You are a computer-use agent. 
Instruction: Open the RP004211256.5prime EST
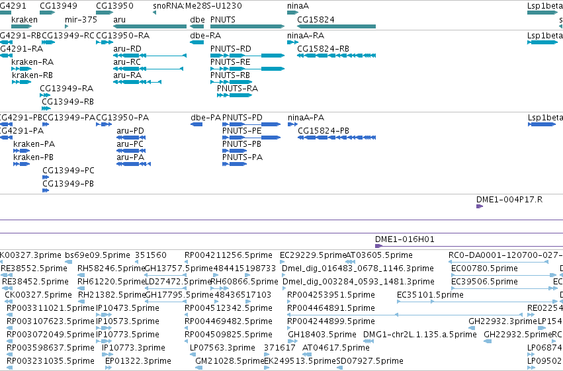point(187,262)
